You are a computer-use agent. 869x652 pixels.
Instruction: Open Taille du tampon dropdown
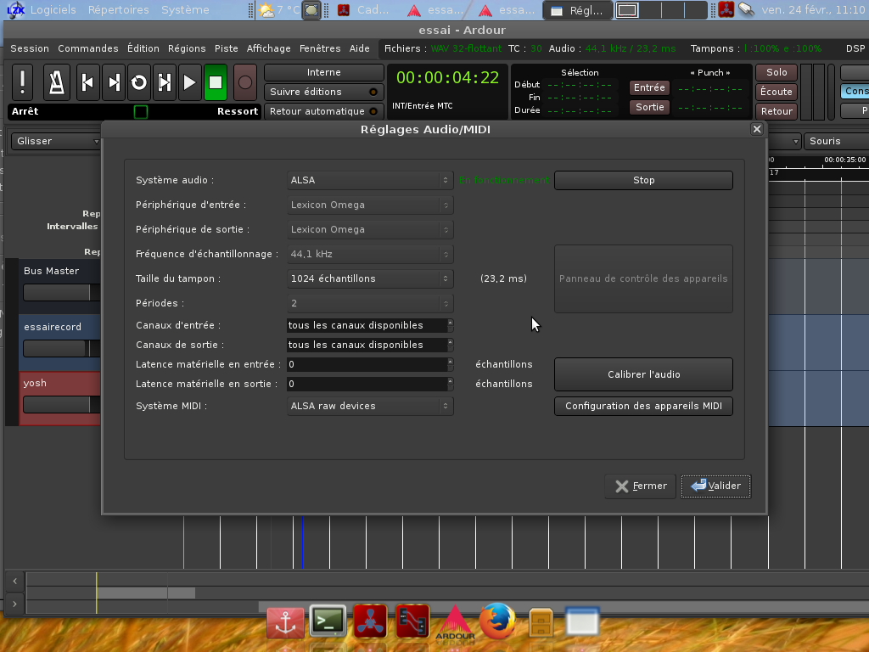(x=370, y=278)
